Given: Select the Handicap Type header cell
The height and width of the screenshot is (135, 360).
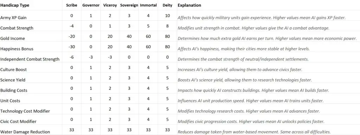Looking at the screenshot, I should [x=15, y=5].
